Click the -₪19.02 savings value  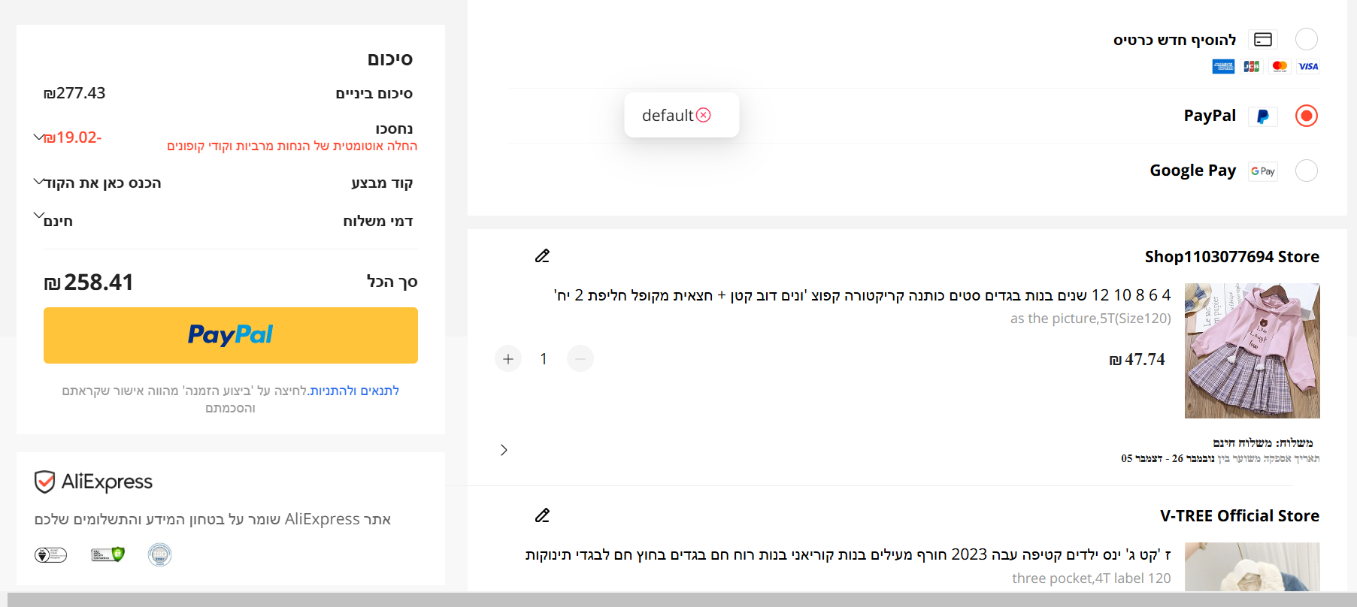pyautogui.click(x=73, y=137)
